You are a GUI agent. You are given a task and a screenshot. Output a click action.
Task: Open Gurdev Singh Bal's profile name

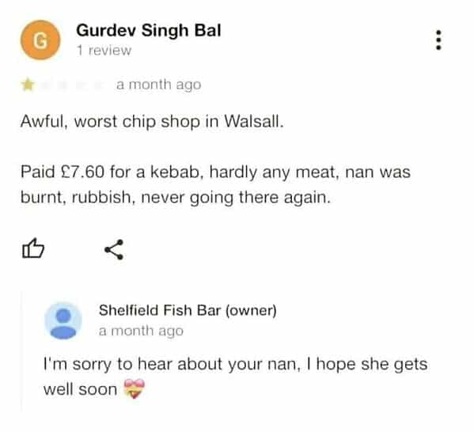[x=149, y=31]
